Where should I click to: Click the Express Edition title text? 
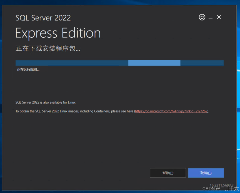(58, 33)
